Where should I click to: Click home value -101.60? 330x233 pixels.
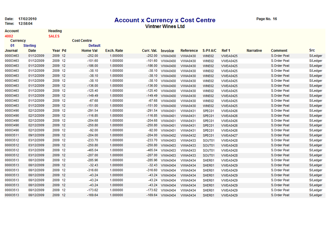92,61
